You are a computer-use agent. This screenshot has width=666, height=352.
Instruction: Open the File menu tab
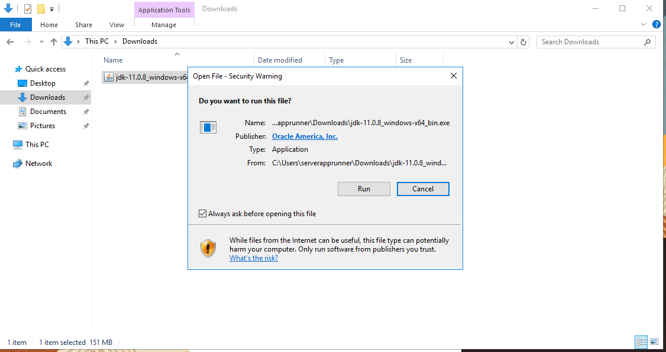[15, 25]
